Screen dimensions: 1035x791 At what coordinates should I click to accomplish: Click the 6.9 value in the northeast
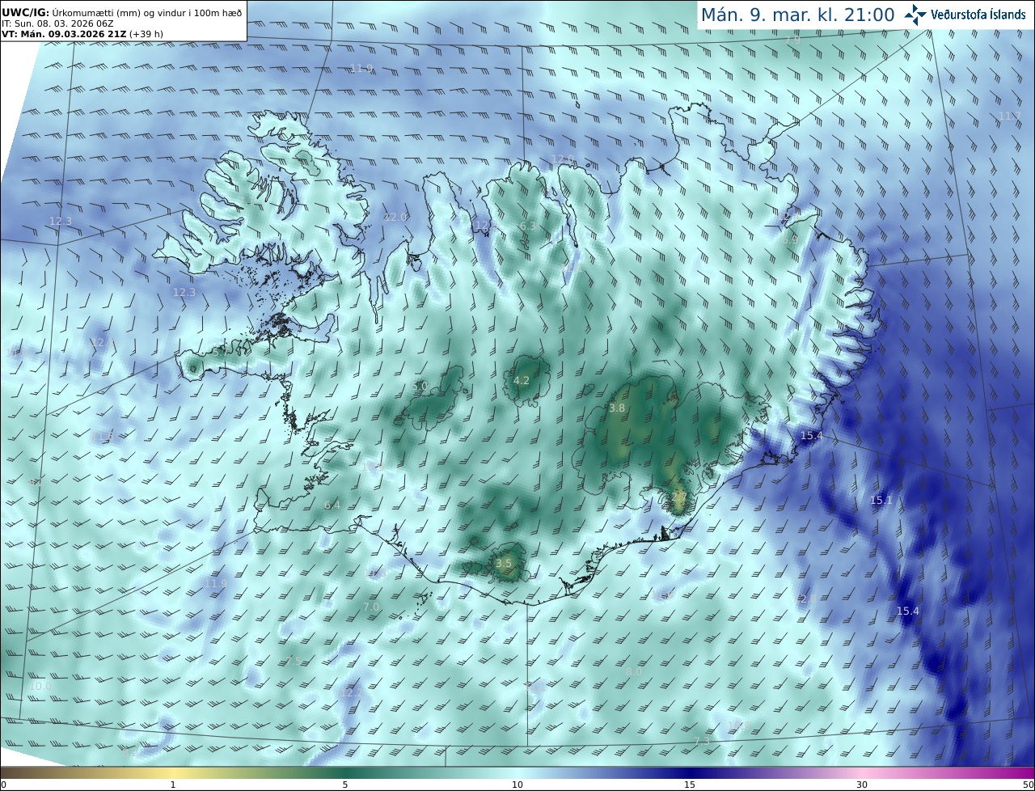coord(789,239)
